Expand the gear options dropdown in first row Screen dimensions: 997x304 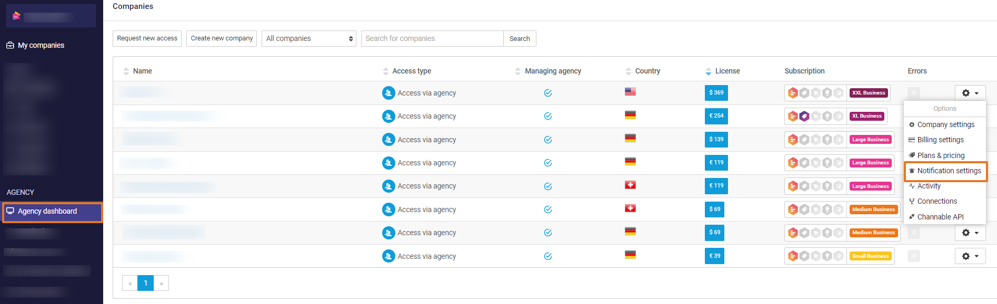pyautogui.click(x=970, y=93)
